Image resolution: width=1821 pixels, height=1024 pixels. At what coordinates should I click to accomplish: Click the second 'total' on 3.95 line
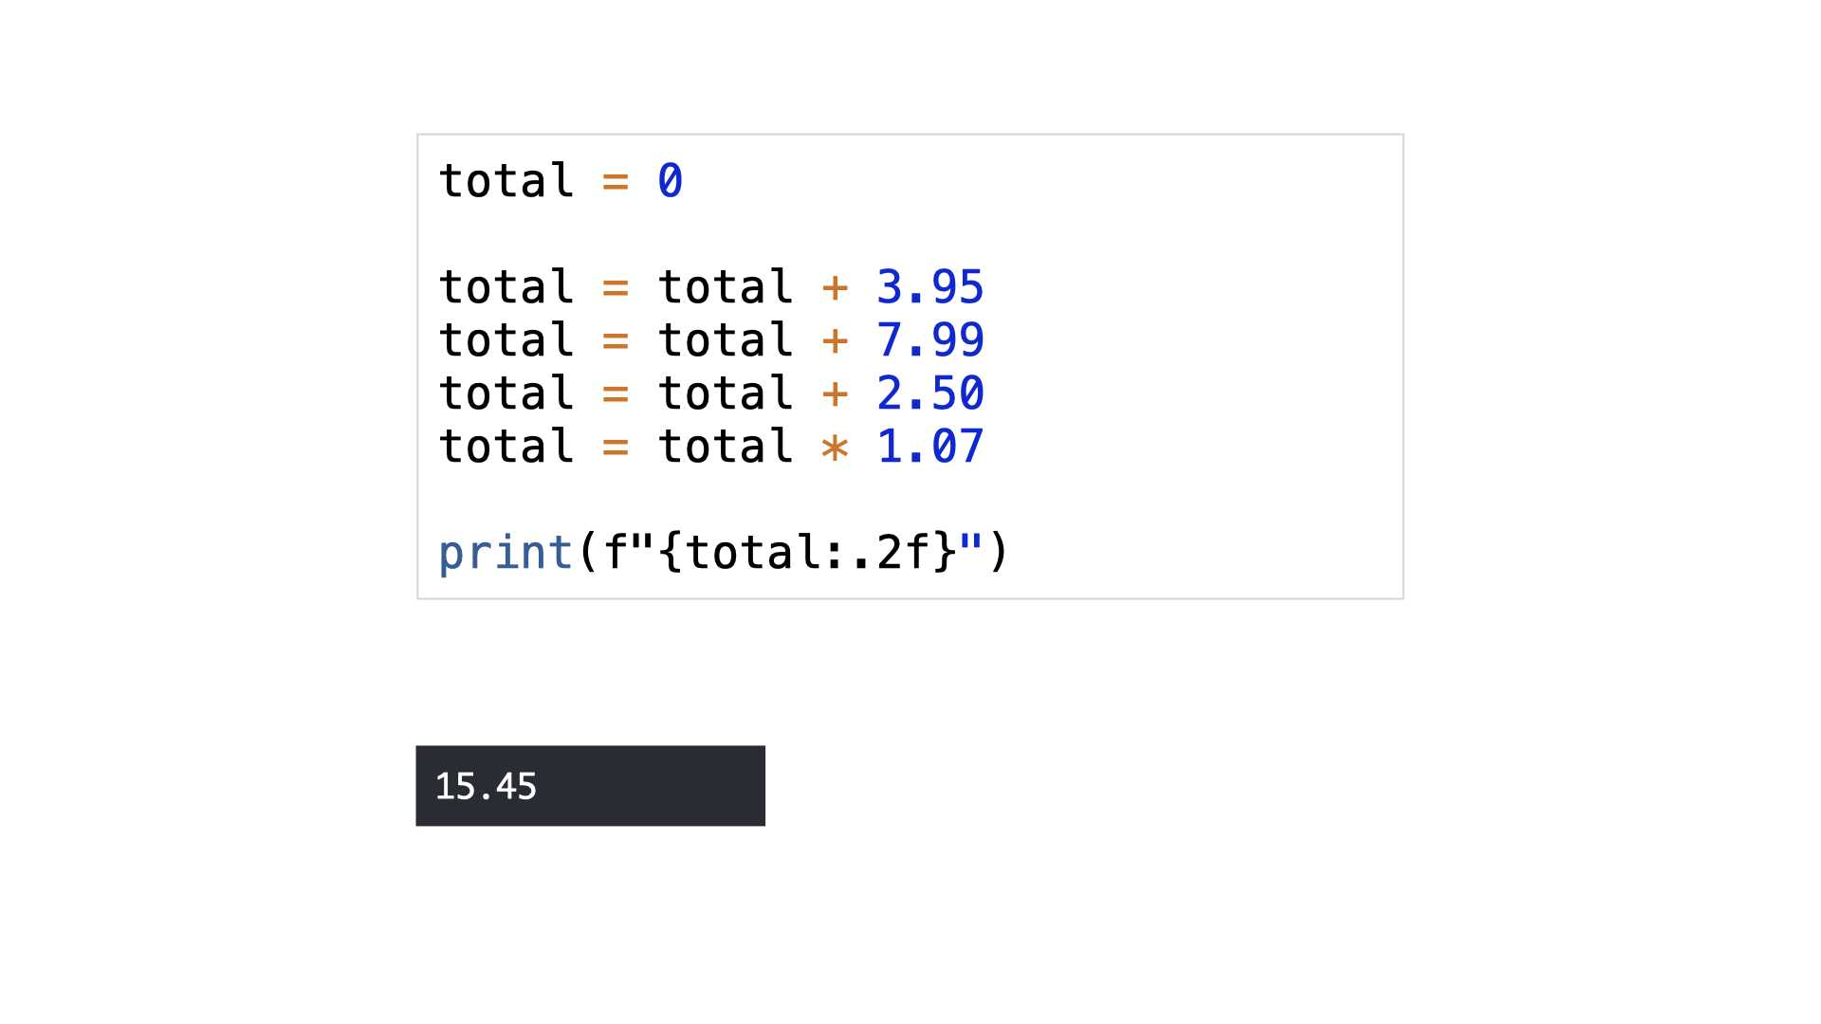[x=725, y=287]
